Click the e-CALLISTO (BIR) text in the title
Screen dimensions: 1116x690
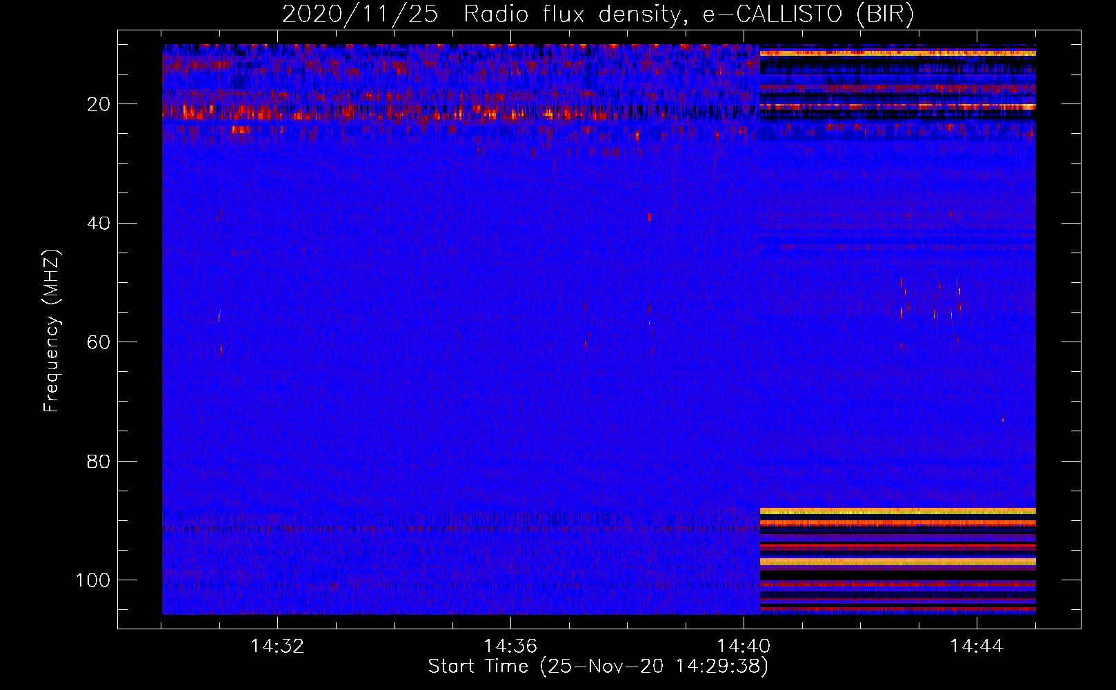point(808,14)
